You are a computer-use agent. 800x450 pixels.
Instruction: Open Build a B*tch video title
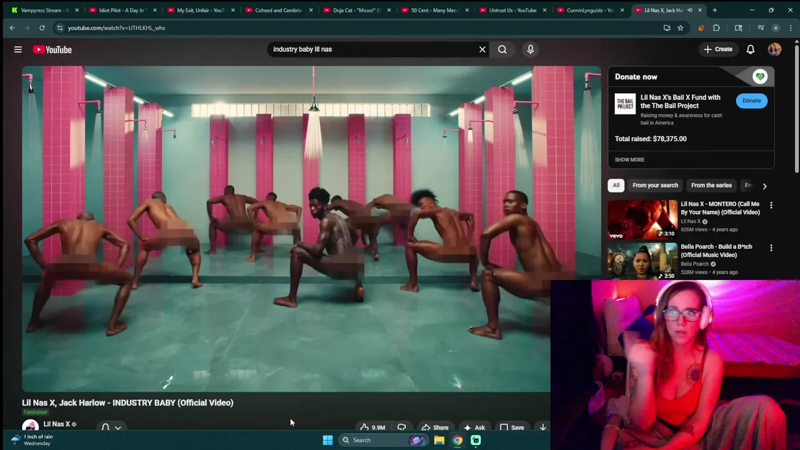(716, 251)
